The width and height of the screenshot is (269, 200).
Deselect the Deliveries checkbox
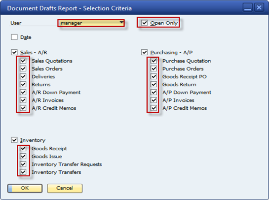pos(23,76)
